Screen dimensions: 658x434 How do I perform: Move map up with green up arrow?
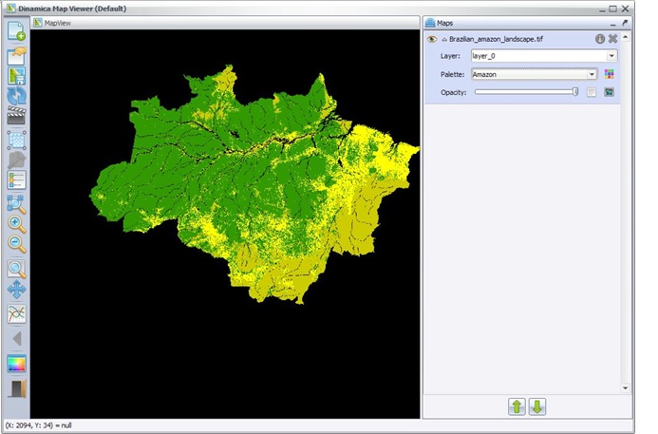(x=517, y=406)
